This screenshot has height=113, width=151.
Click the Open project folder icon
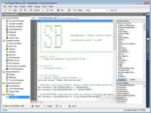point(9,10)
